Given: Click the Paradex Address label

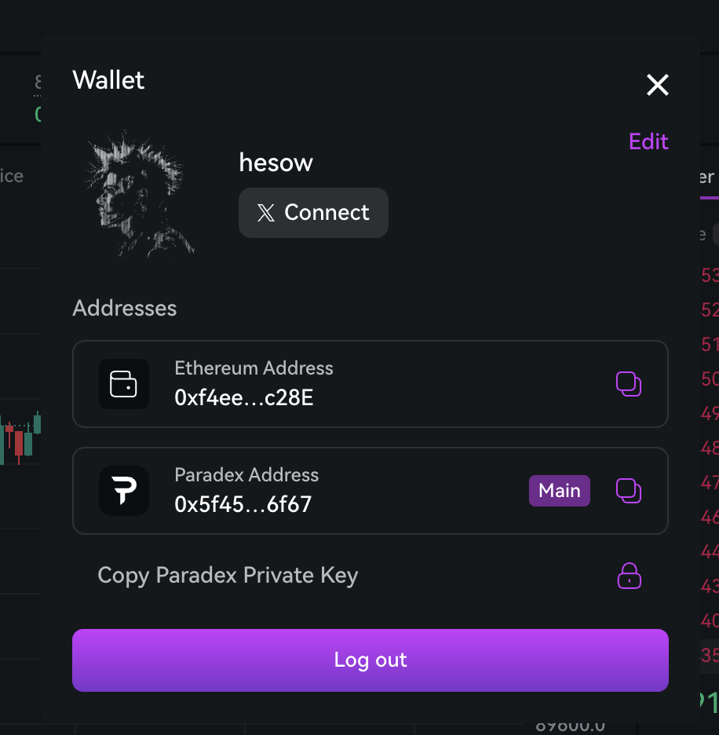Looking at the screenshot, I should [246, 475].
